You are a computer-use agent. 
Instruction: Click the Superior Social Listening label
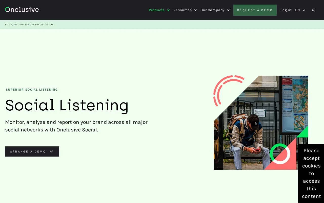32,90
